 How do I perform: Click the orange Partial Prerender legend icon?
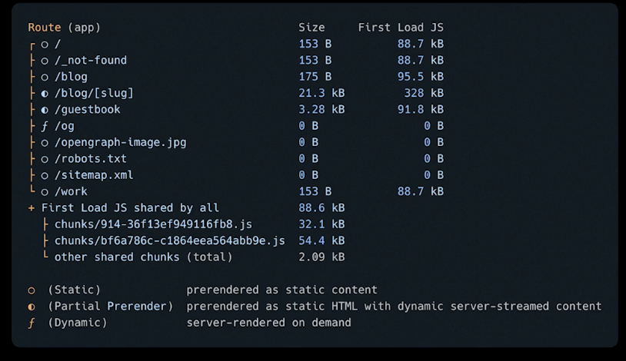pos(32,307)
